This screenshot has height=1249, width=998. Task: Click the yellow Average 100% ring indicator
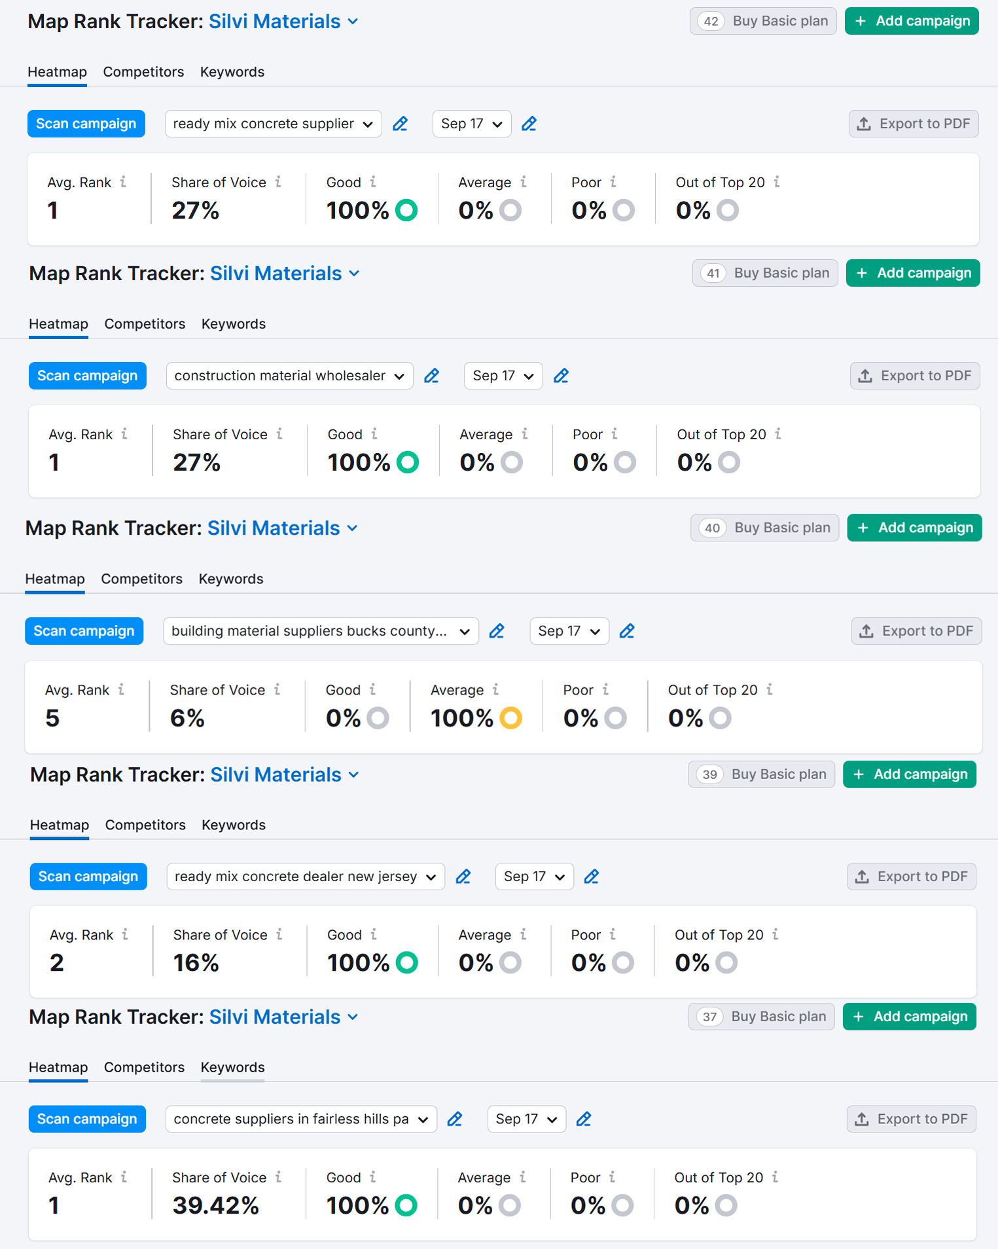(x=510, y=718)
